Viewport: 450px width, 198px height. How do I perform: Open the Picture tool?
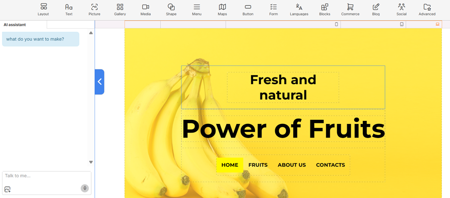(x=94, y=10)
